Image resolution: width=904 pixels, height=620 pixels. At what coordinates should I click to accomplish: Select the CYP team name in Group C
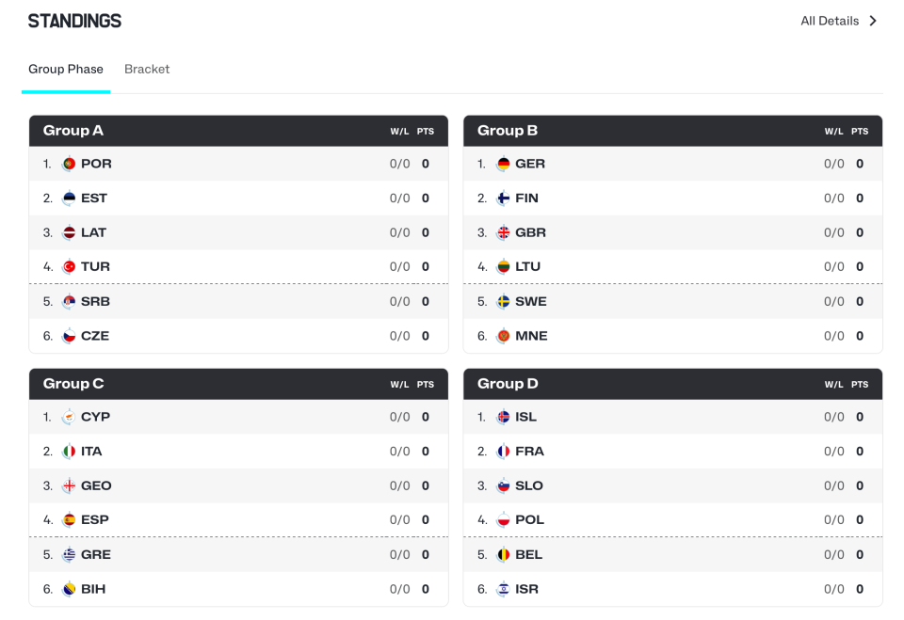tap(96, 417)
